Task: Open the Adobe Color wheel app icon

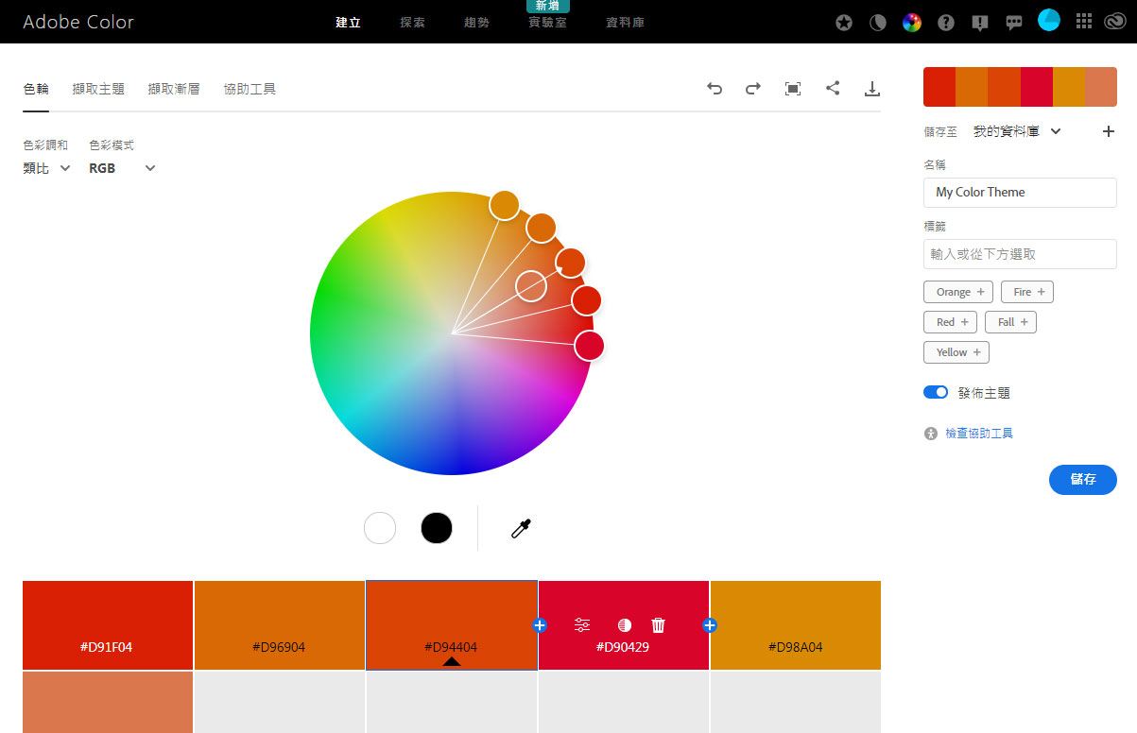Action: pos(911,21)
